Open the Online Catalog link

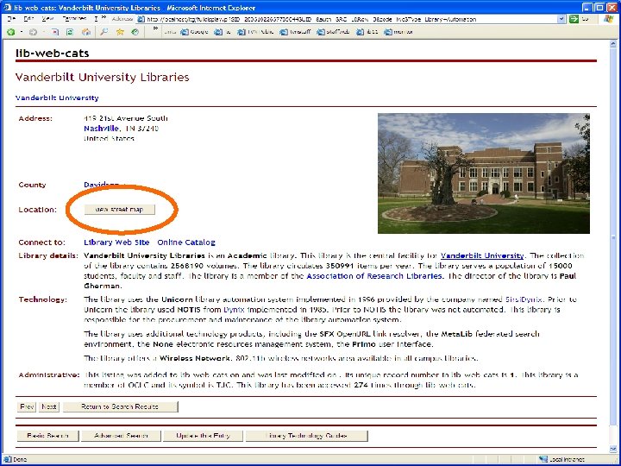(186, 242)
